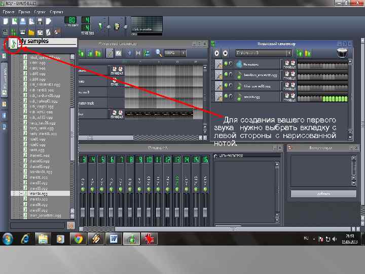Click the FX channel 3 volume fader
Viewport: 365px width, 274px height.
tap(83, 212)
